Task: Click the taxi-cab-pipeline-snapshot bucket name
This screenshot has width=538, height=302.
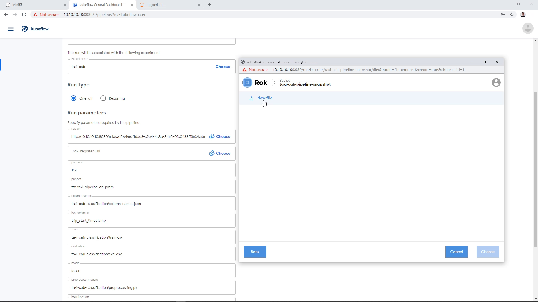Action: pyautogui.click(x=305, y=84)
